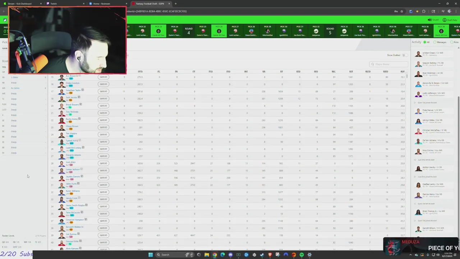Open player card icon beside Ladd McConkey
The width and height of the screenshot is (460, 259).
coord(83,147)
